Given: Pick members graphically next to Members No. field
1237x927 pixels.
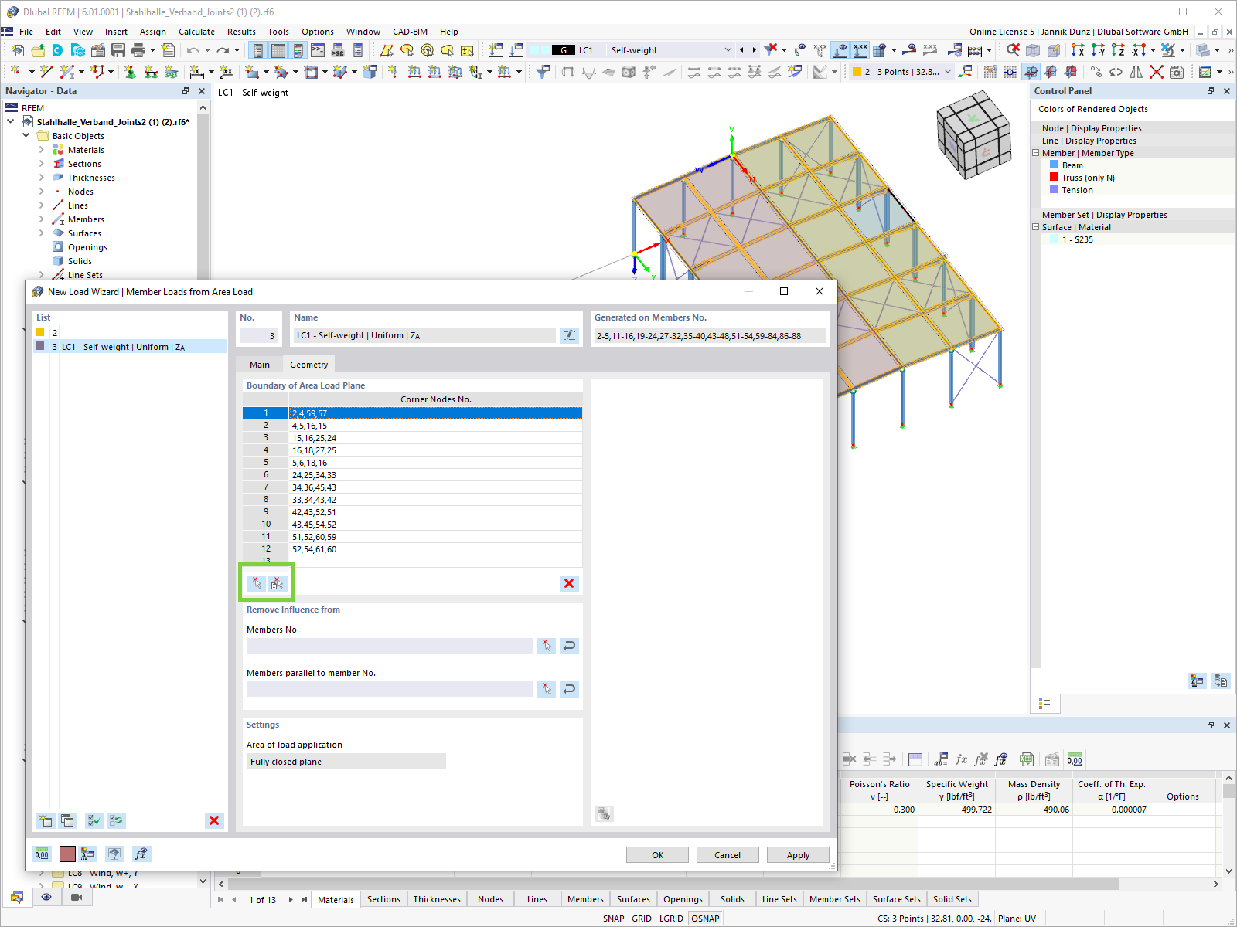Looking at the screenshot, I should [546, 646].
